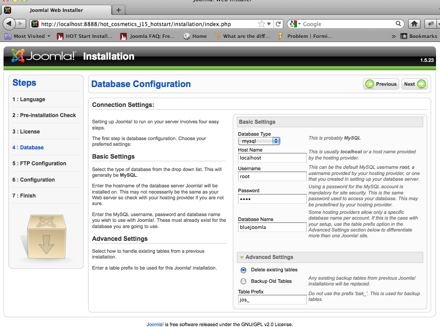440x327 pixels.
Task: Show more bookmarks with the chevron
Action: click(394, 36)
